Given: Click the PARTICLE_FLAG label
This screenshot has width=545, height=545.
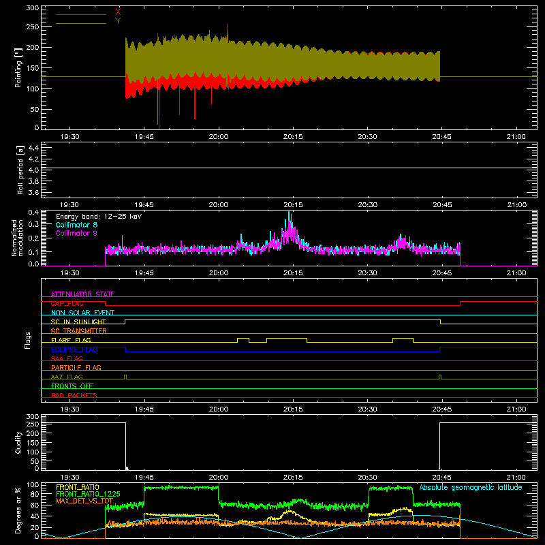Looking at the screenshot, I should 76,367.
